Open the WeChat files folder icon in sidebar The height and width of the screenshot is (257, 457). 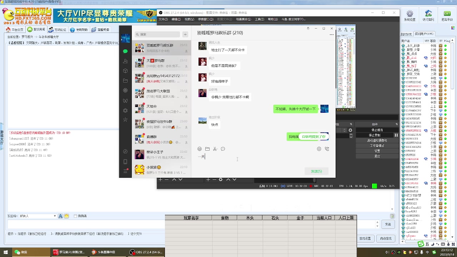coord(125,81)
